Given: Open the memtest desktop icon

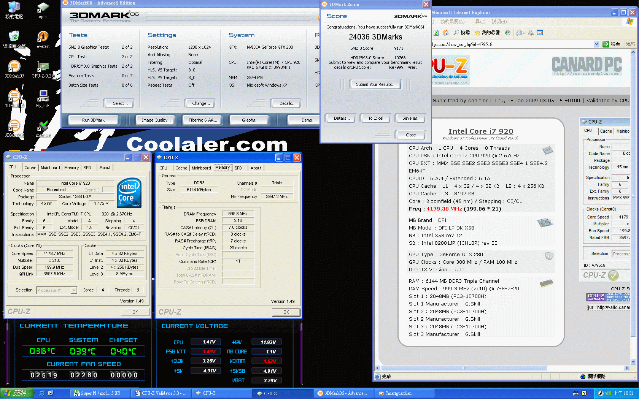Looking at the screenshot, I should point(43,128).
